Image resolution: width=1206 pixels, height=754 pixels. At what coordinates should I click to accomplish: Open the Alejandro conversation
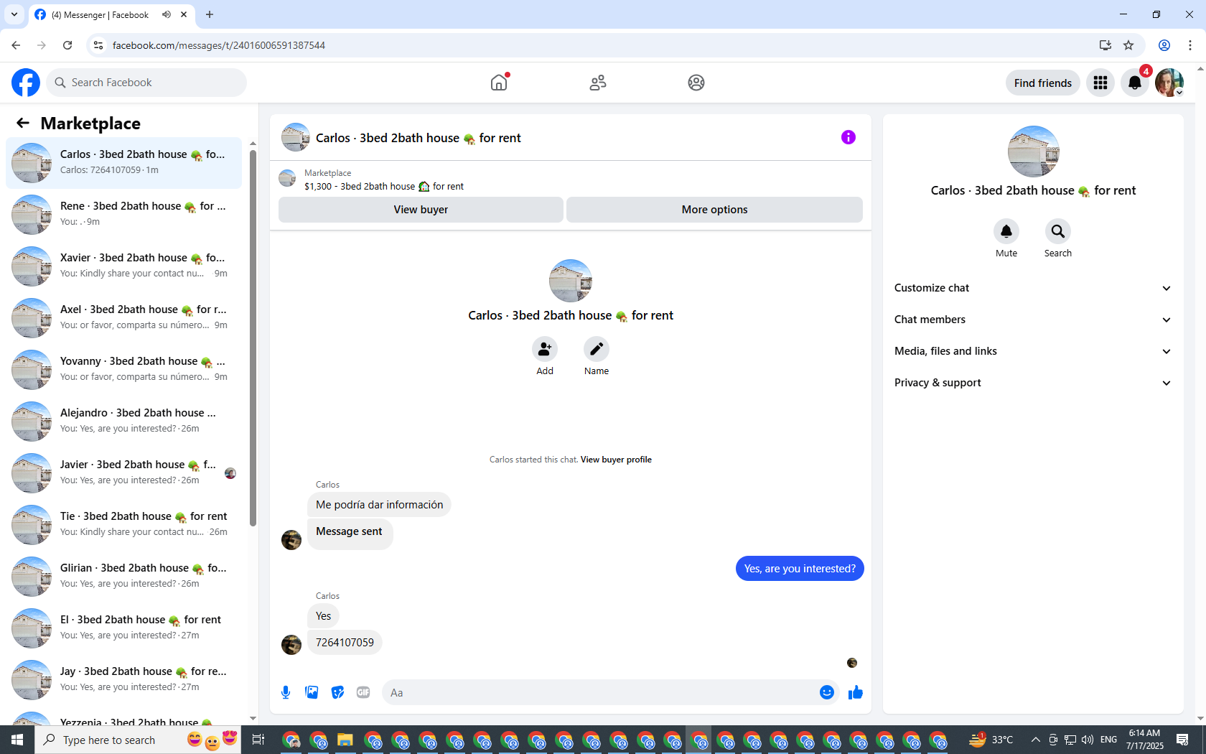pyautogui.click(x=123, y=422)
